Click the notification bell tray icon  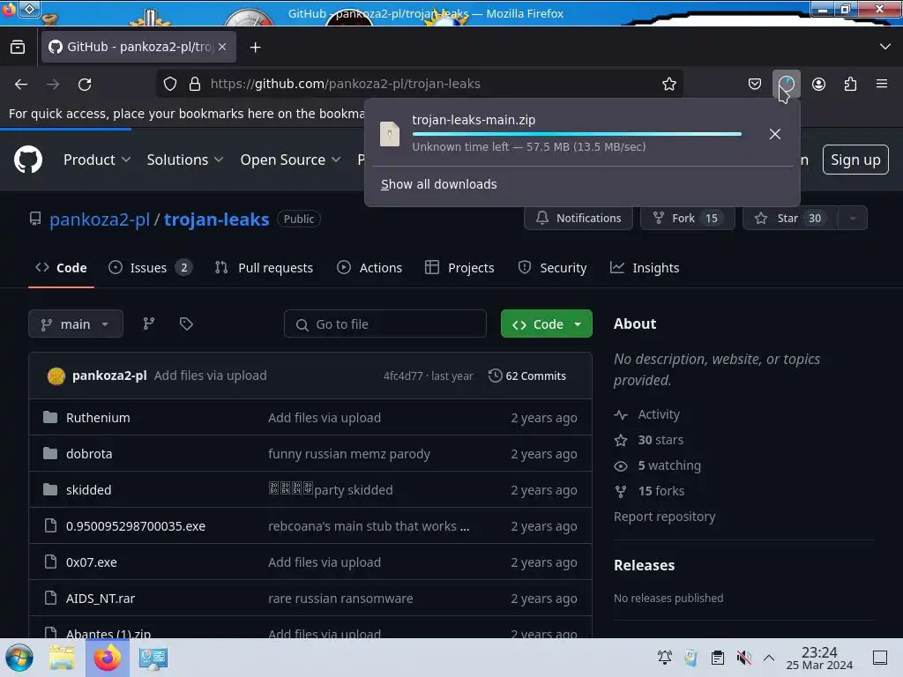click(x=665, y=657)
